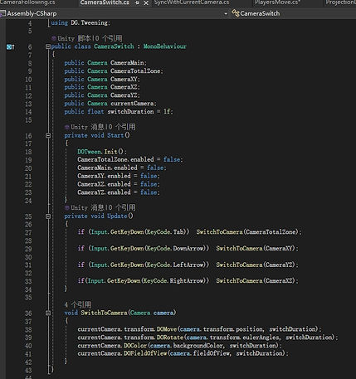This screenshot has width=356, height=379.
Task: Click the DOMove call on line 38
Action: [x=166, y=329]
